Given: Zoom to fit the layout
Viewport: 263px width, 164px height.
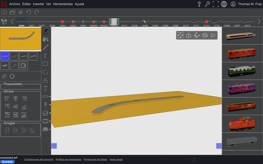Looking at the screenshot, I should click(180, 35).
